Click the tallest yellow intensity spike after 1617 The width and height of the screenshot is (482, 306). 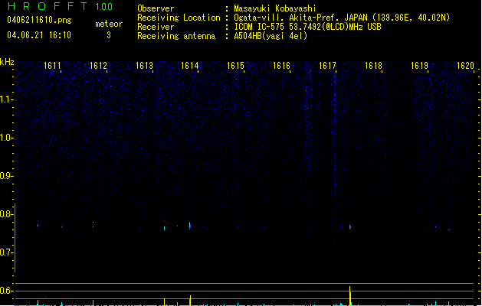tap(350, 296)
